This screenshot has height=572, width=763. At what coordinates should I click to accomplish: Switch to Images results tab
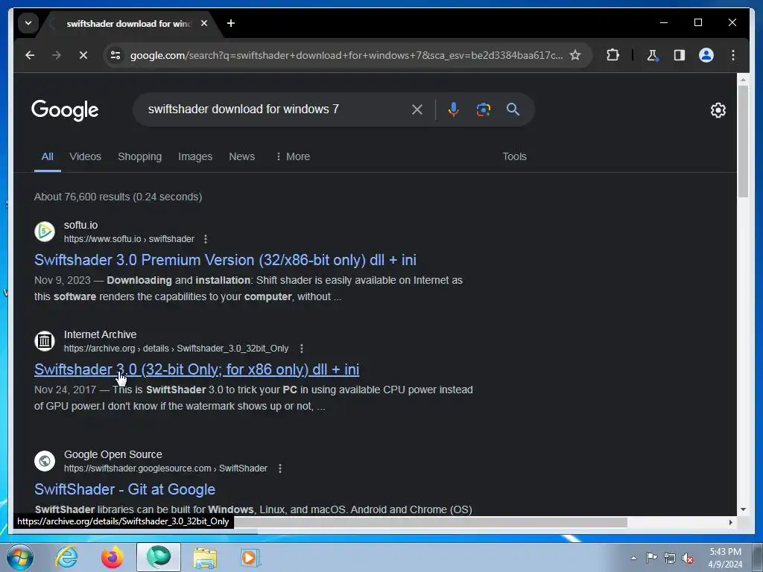(195, 156)
